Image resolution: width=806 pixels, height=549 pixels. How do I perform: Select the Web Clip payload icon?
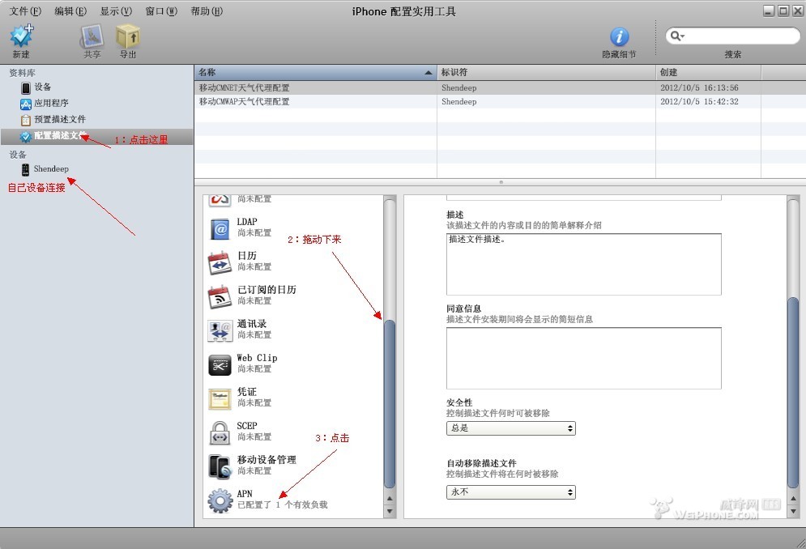(x=220, y=365)
